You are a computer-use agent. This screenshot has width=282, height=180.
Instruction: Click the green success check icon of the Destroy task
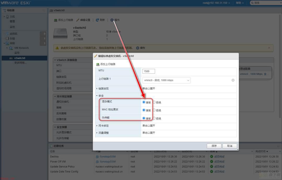212,157
